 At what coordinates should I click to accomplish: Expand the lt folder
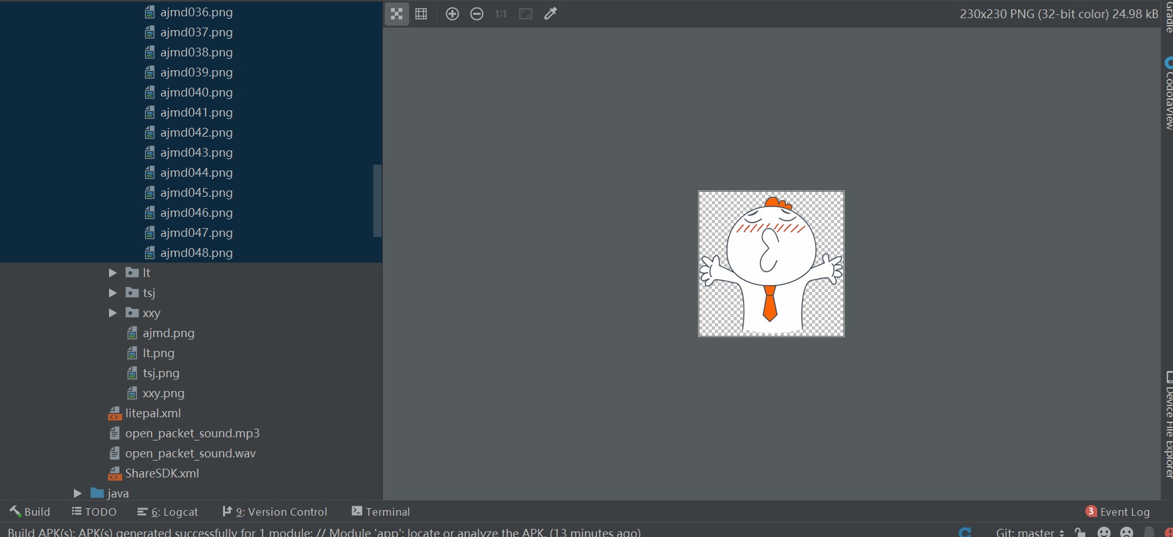click(113, 273)
